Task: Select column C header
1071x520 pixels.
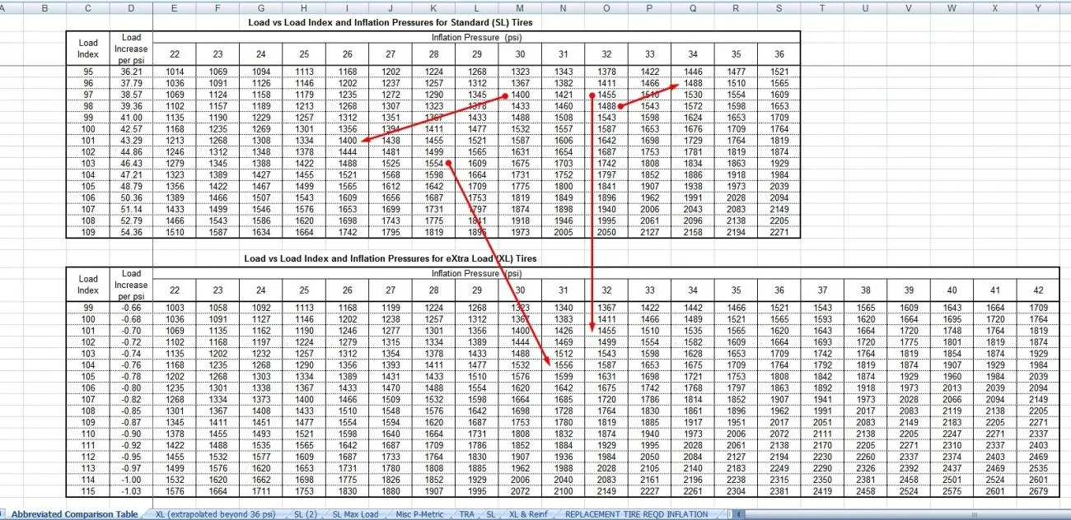Action: pyautogui.click(x=88, y=7)
